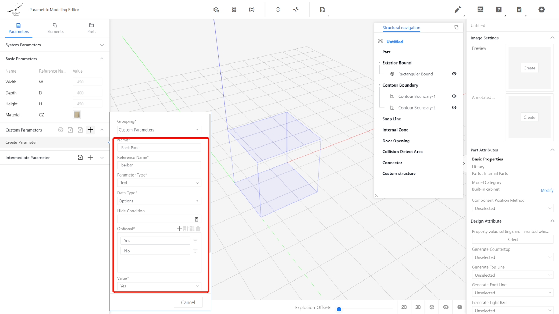Toggle visibility of Rectangular Bound
Viewport: 559px width, 314px height.
click(454, 74)
